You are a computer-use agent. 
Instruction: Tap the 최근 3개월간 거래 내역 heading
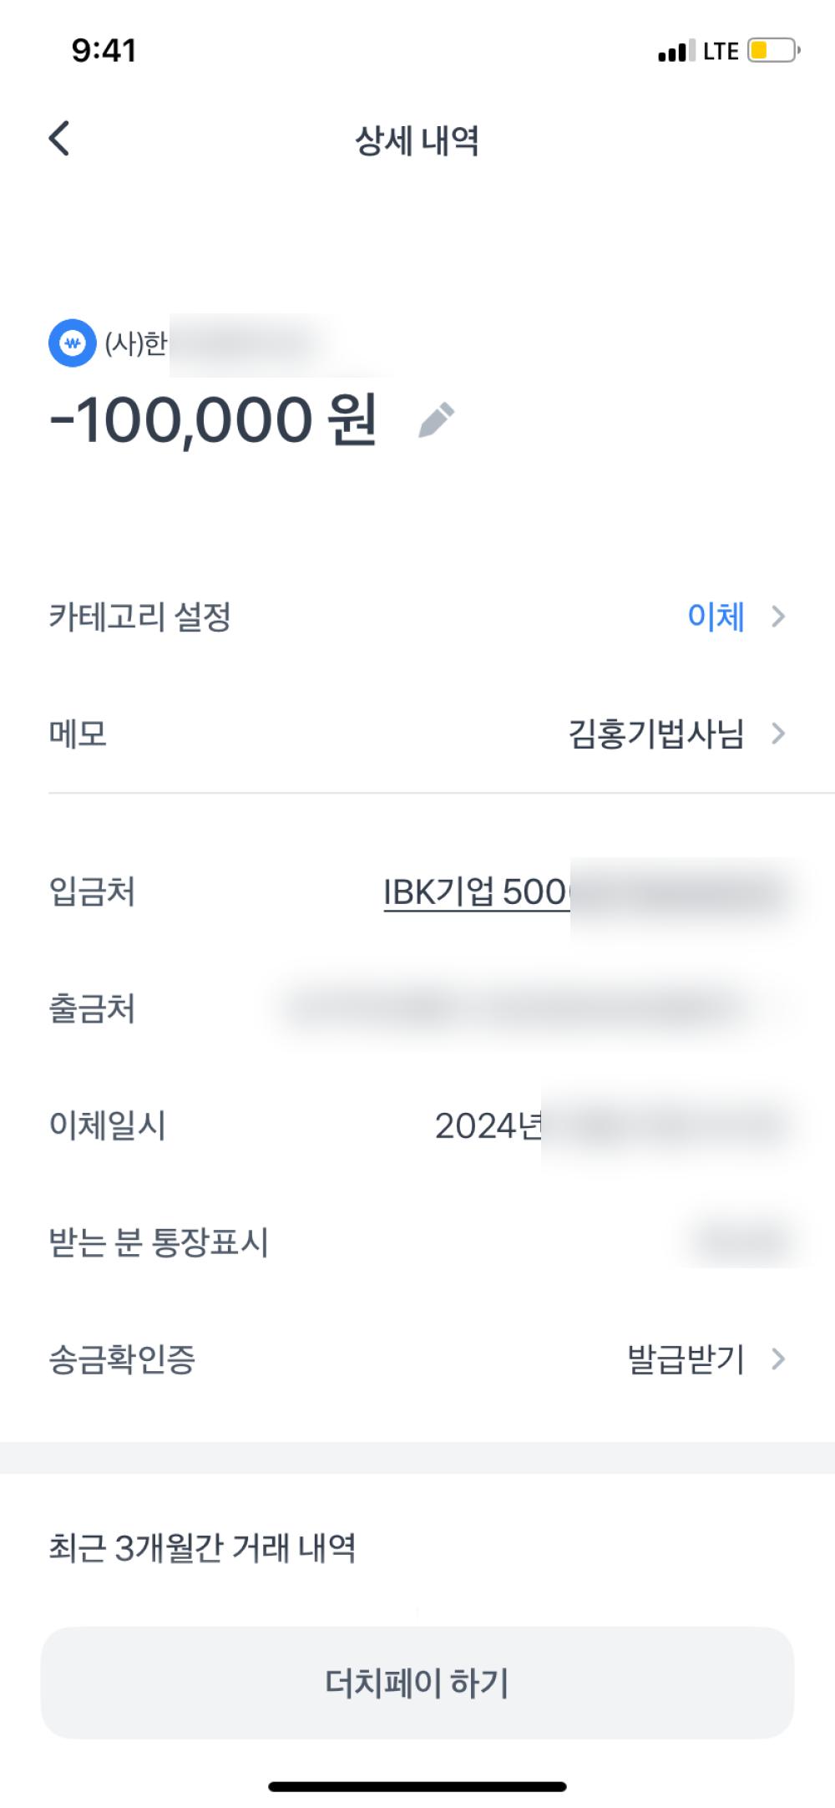click(x=202, y=1547)
